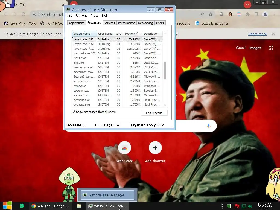Image resolution: width=280 pixels, height=210 pixels.
Task: Sort processes by CPU column
Action: coord(119,34)
